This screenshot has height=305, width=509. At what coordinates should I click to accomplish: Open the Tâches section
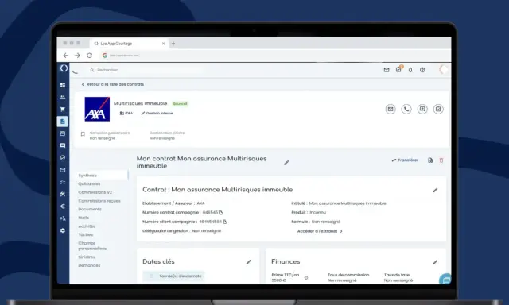(x=86, y=234)
